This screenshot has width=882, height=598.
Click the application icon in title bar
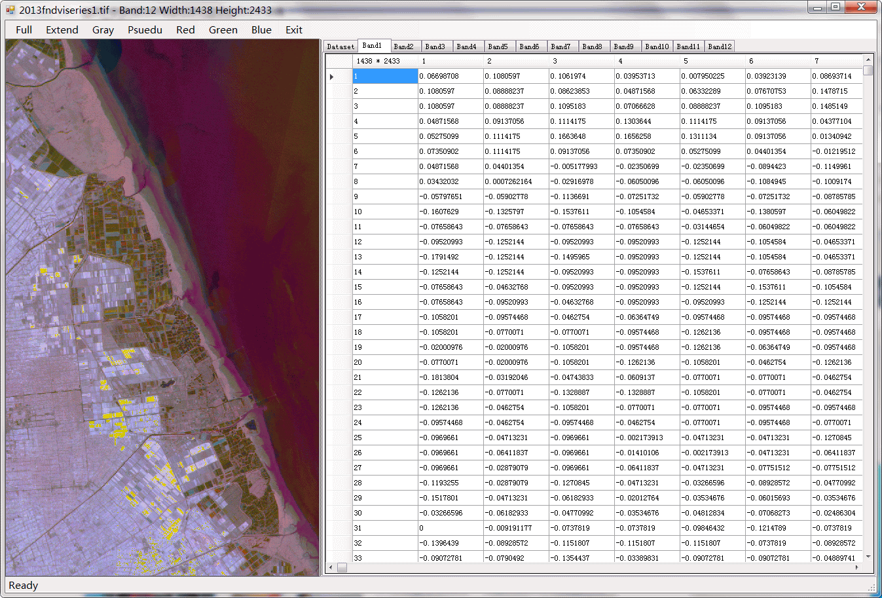[10, 10]
